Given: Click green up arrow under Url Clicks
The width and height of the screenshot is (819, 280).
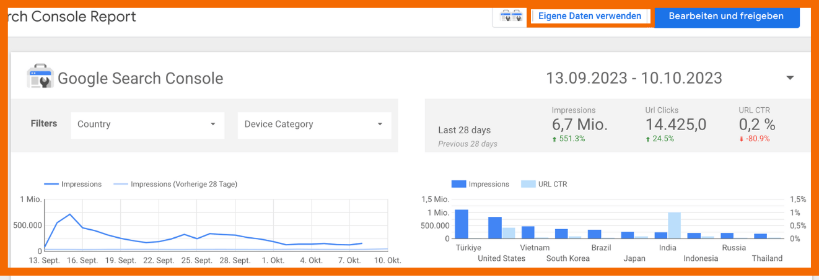Looking at the screenshot, I should 648,139.
